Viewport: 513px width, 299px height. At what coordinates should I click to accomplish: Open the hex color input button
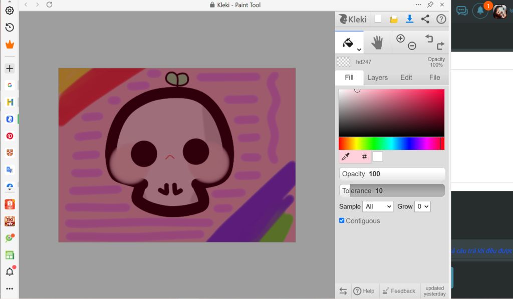point(364,157)
